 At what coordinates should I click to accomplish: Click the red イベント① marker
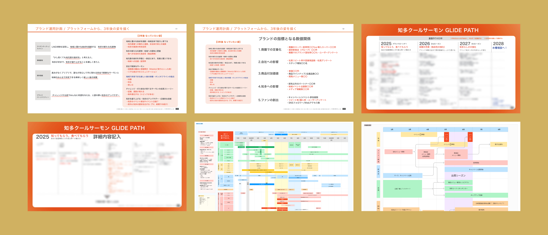click(446, 137)
